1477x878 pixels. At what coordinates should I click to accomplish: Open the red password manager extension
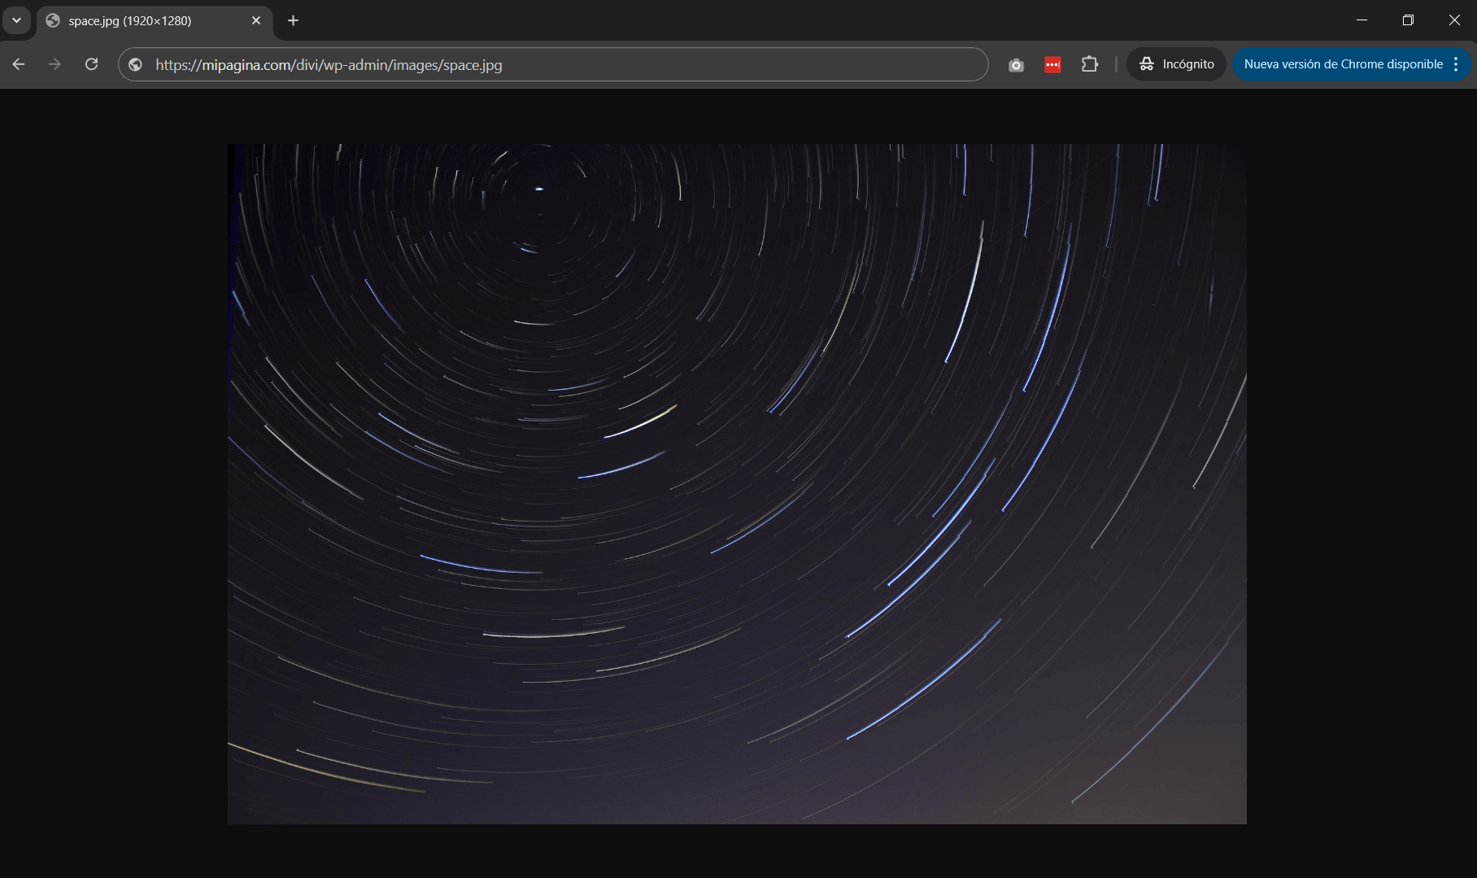coord(1052,65)
